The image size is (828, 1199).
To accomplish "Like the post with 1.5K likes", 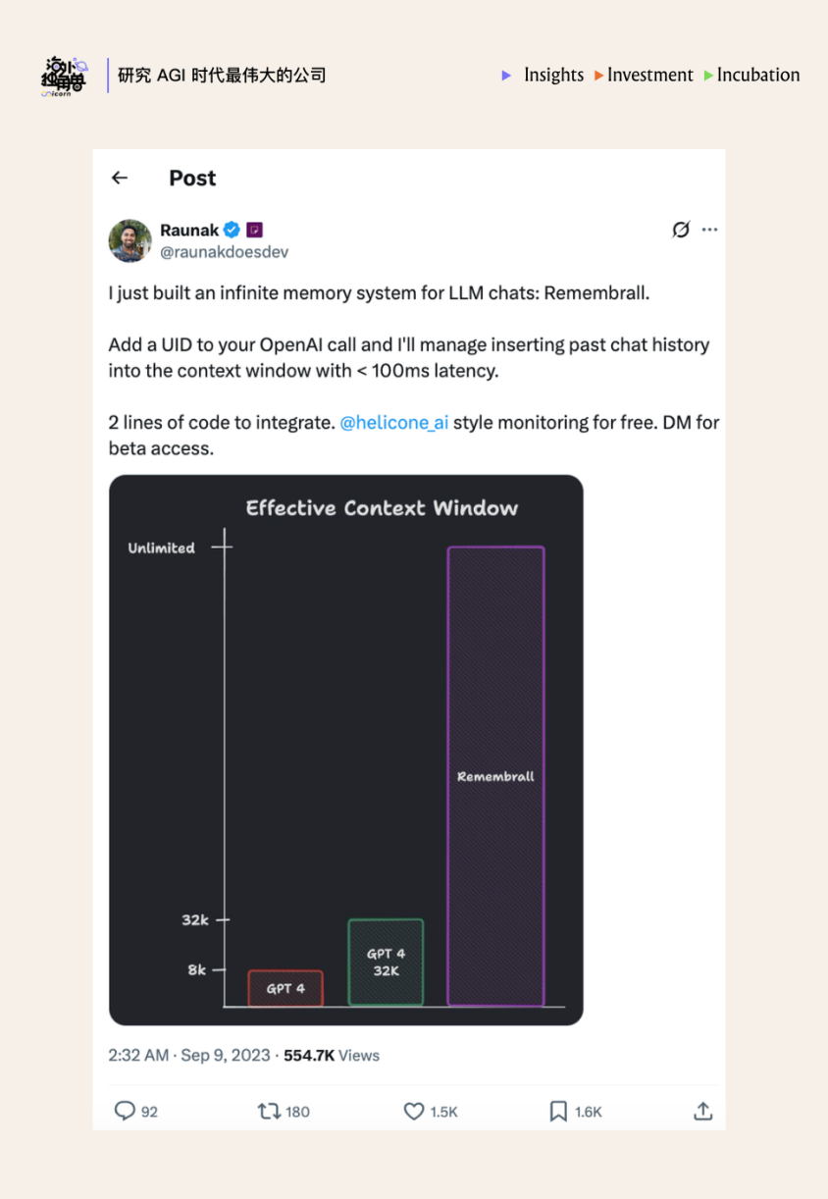I will [x=414, y=1111].
